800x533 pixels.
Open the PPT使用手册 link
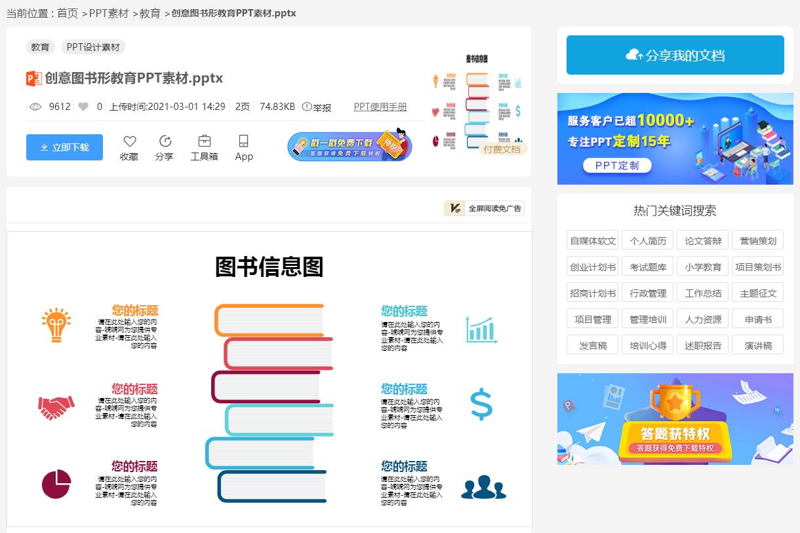tap(380, 106)
